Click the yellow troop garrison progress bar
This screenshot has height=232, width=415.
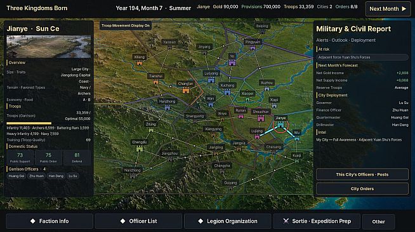pyautogui.click(x=29, y=123)
